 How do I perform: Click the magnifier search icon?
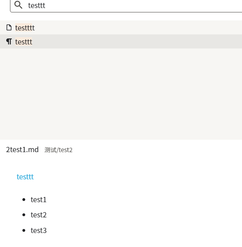pos(18,5)
